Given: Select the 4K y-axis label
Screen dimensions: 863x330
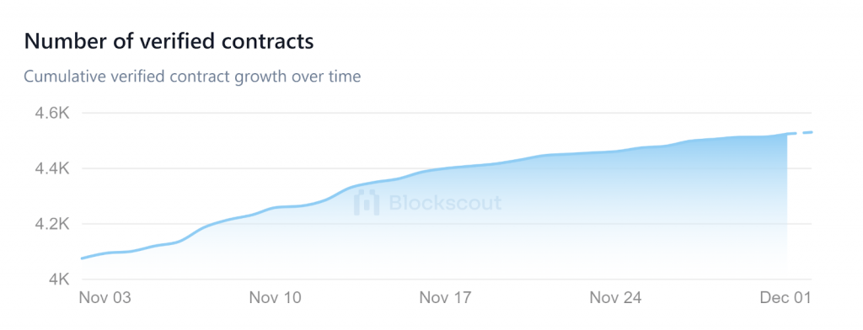Looking at the screenshot, I should pos(57,279).
